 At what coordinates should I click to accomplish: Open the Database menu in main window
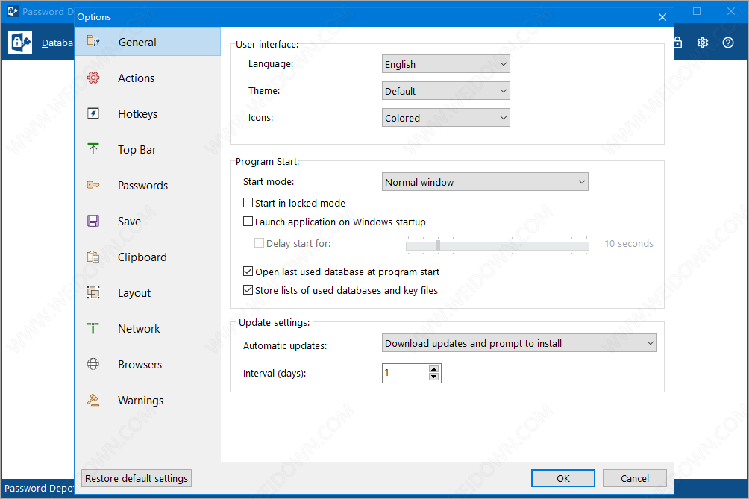click(57, 43)
